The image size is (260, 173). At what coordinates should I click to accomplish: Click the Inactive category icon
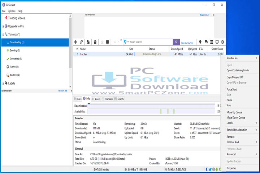pos(8,75)
